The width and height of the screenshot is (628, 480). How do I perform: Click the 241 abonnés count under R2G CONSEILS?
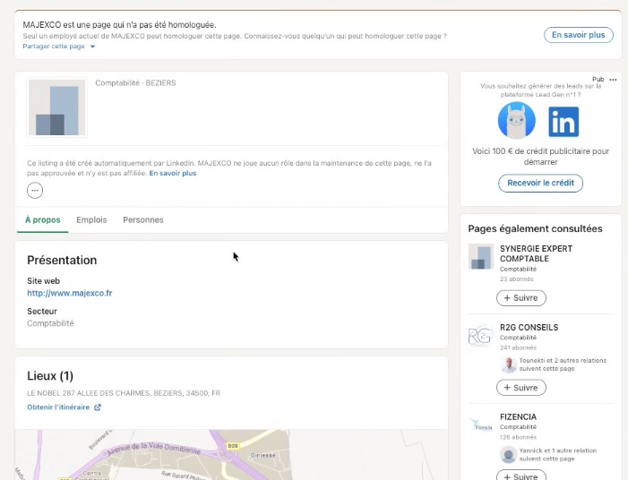[518, 347]
